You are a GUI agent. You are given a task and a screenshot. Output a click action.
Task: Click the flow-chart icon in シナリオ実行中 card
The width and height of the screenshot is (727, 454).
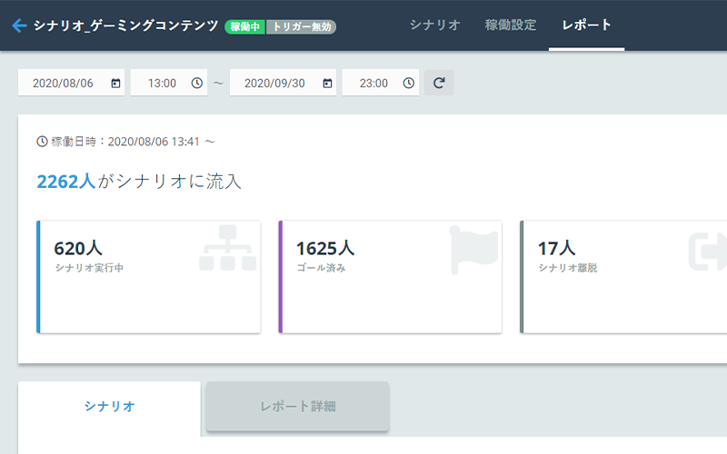pyautogui.click(x=228, y=248)
